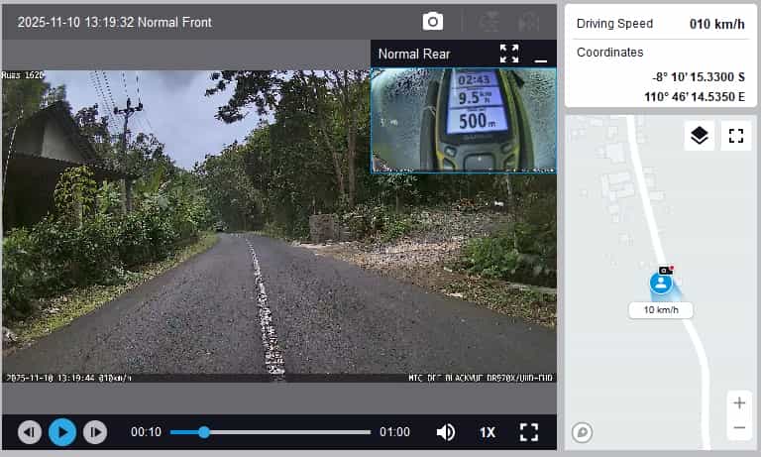Click the vehicle location marker on map
The height and width of the screenshot is (457, 761).
pos(661,284)
